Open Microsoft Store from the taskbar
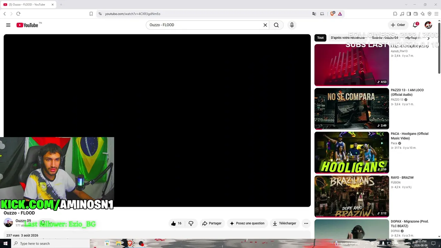The height and width of the screenshot is (248, 441). coord(107,244)
